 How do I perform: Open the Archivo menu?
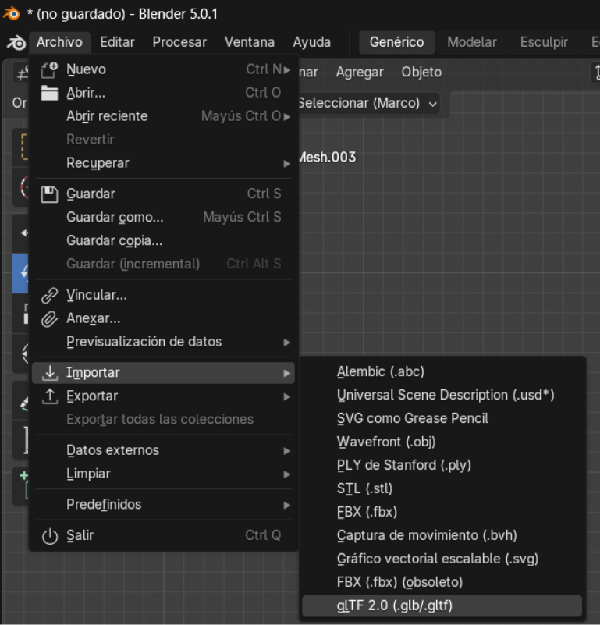tap(59, 42)
